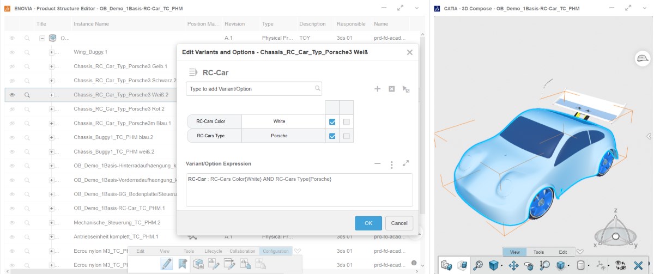The image size is (654, 274).
Task: Click the copy configuration icon
Action: tap(245, 264)
